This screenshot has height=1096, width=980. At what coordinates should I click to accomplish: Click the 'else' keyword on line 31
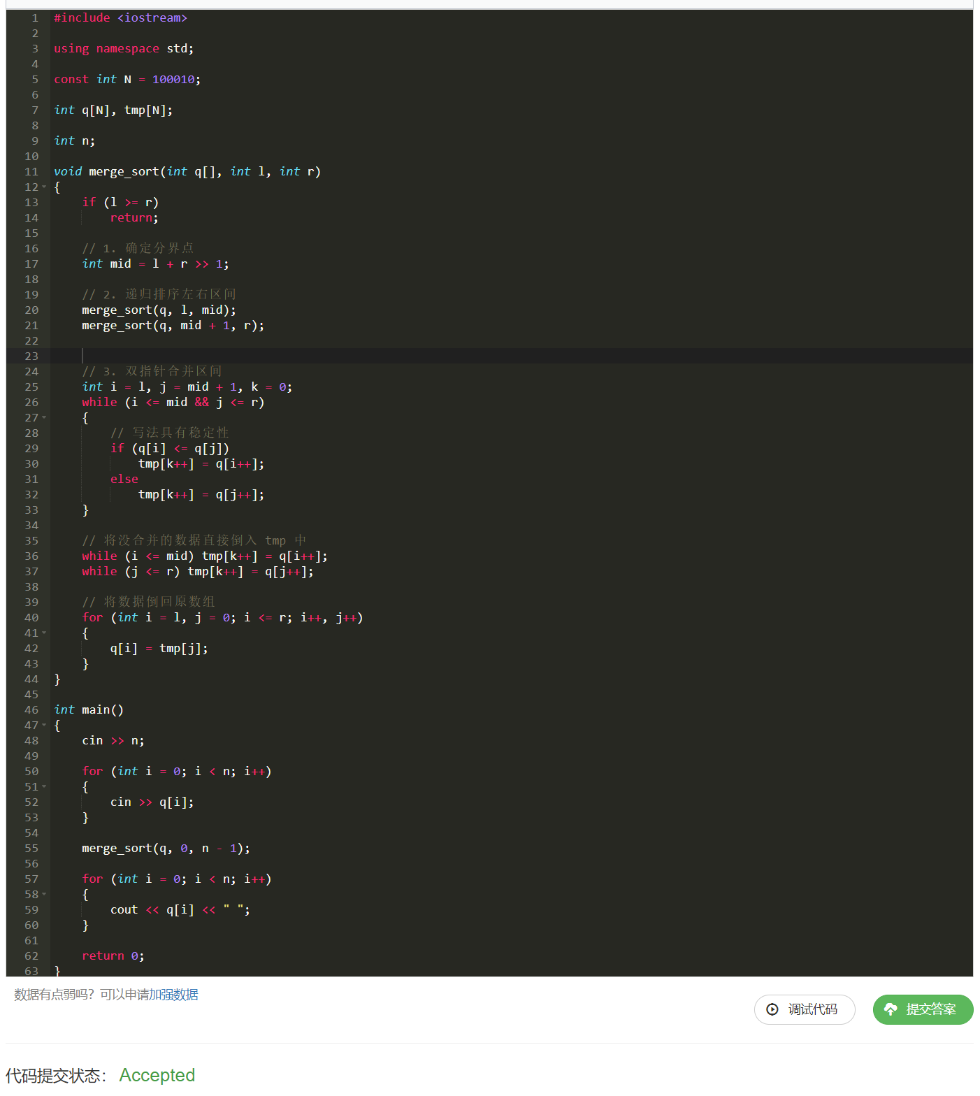coord(124,479)
